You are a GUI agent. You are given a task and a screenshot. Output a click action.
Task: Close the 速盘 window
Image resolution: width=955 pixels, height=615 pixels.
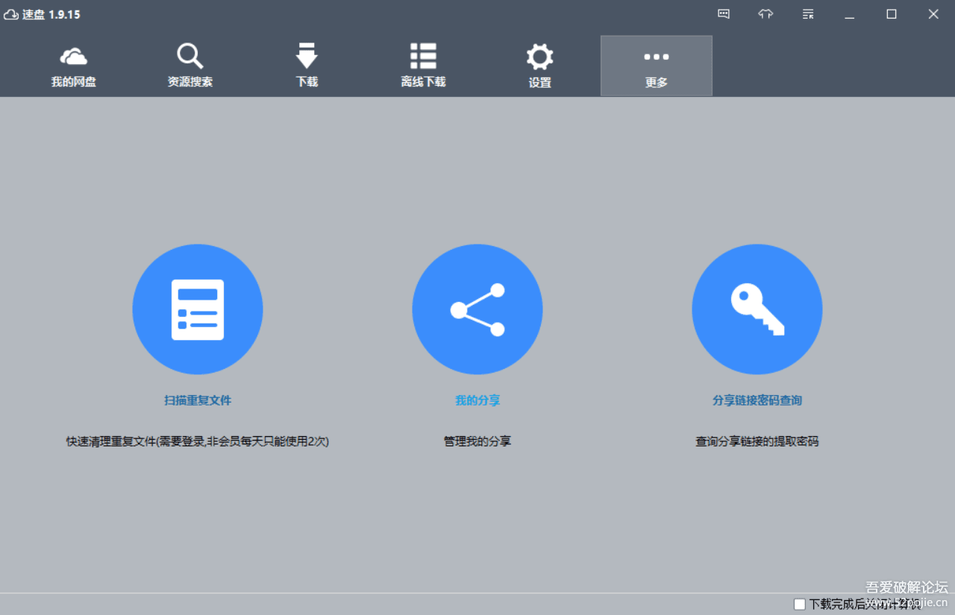coord(933,14)
